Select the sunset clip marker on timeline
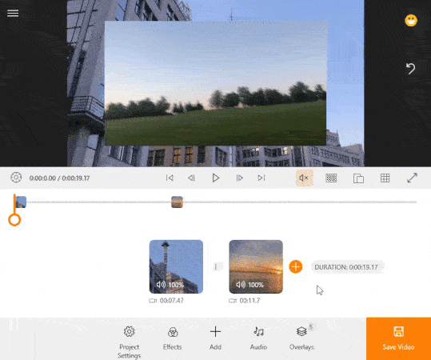 point(177,202)
